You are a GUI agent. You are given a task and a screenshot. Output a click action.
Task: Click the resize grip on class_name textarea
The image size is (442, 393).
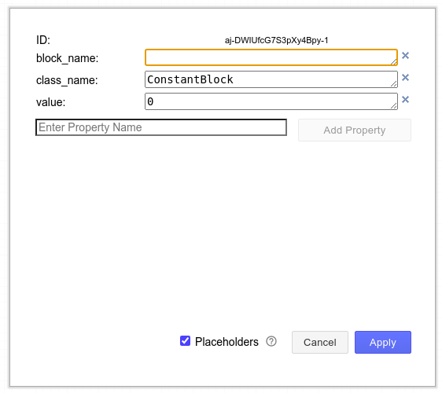pos(394,83)
